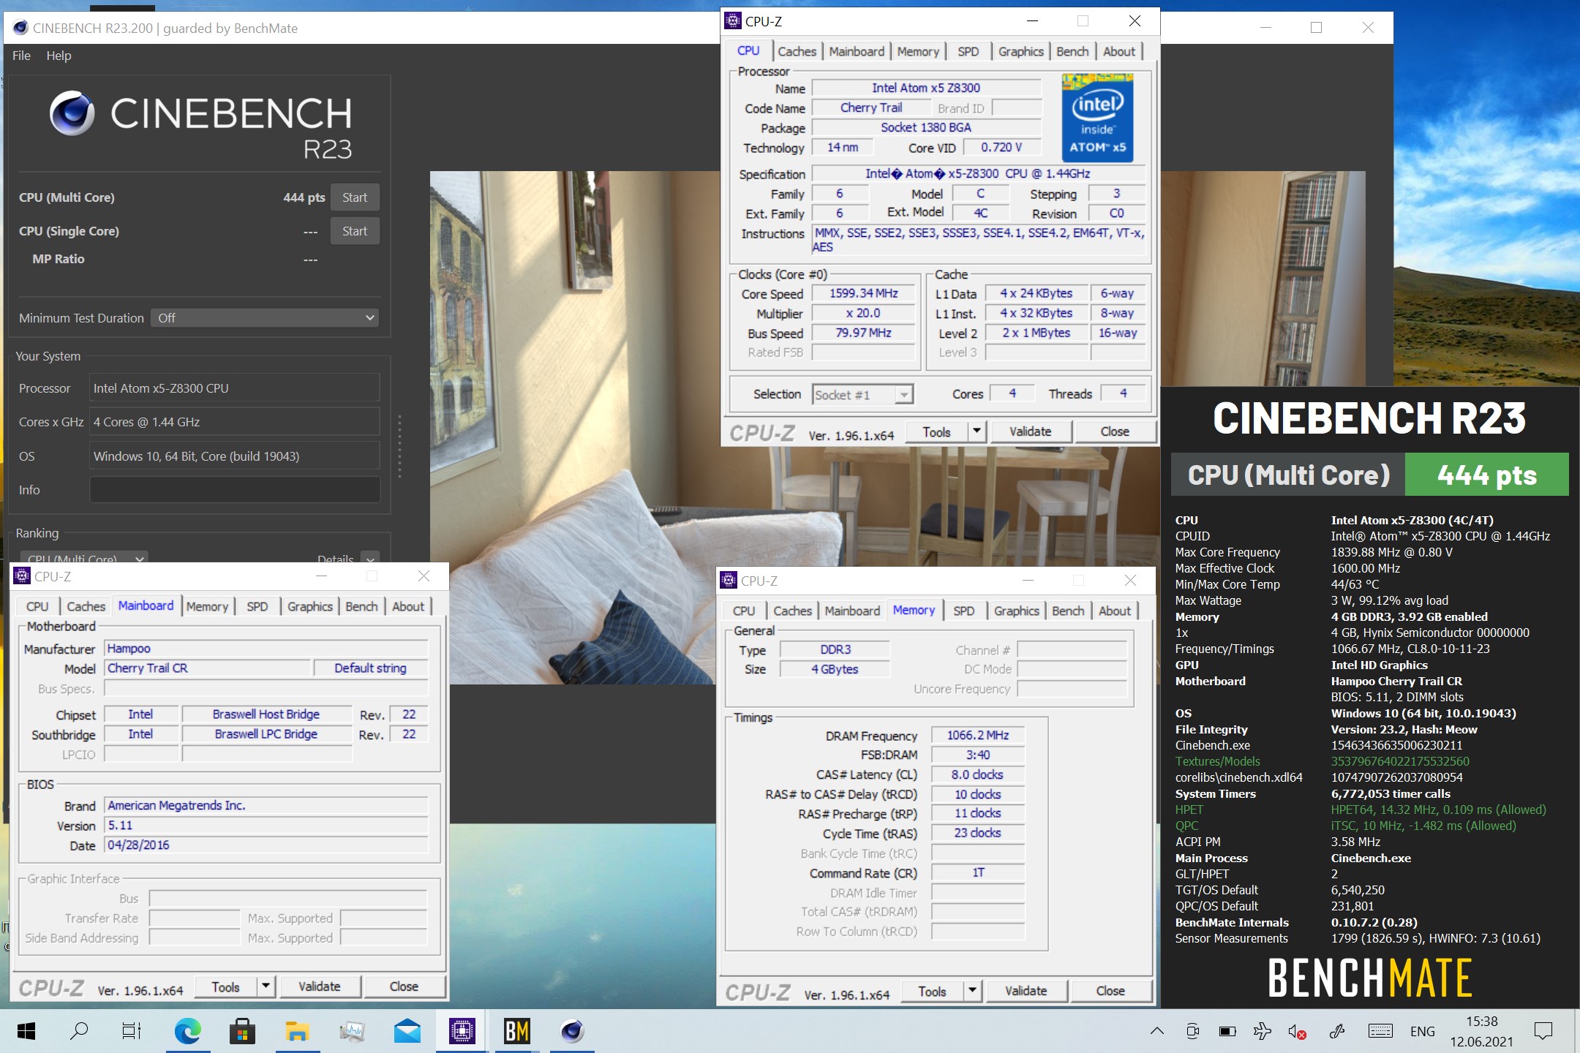Start the CPU (Multi Core) test

pos(355,197)
